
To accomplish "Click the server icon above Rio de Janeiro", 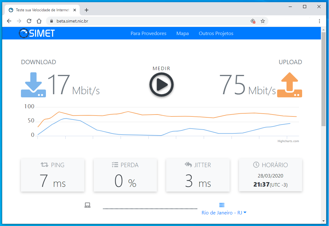I will click(222, 205).
